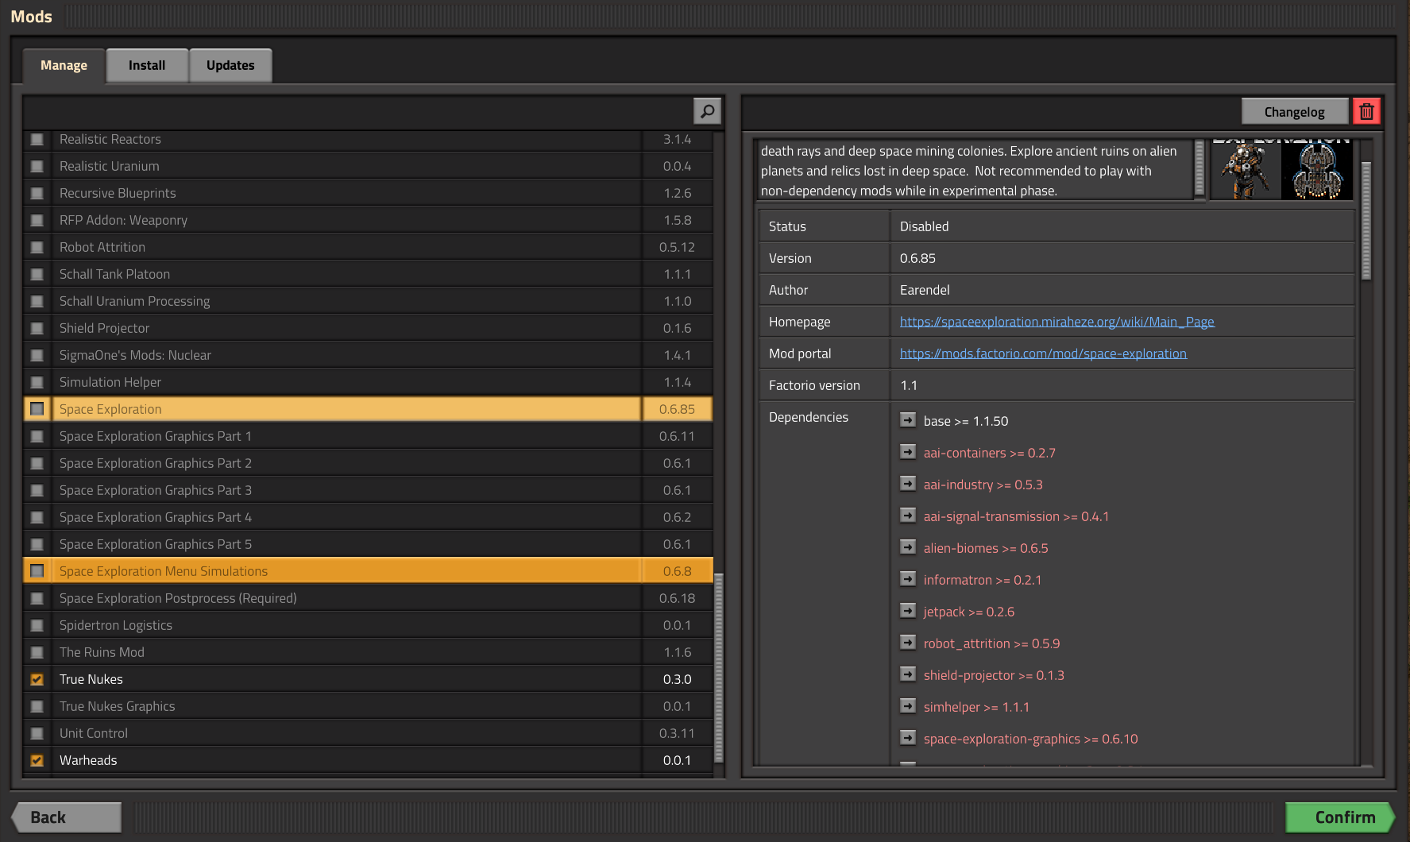Image resolution: width=1410 pixels, height=842 pixels.
Task: Select SigmaOne's Mods: Nuclear row
Action: coord(369,355)
